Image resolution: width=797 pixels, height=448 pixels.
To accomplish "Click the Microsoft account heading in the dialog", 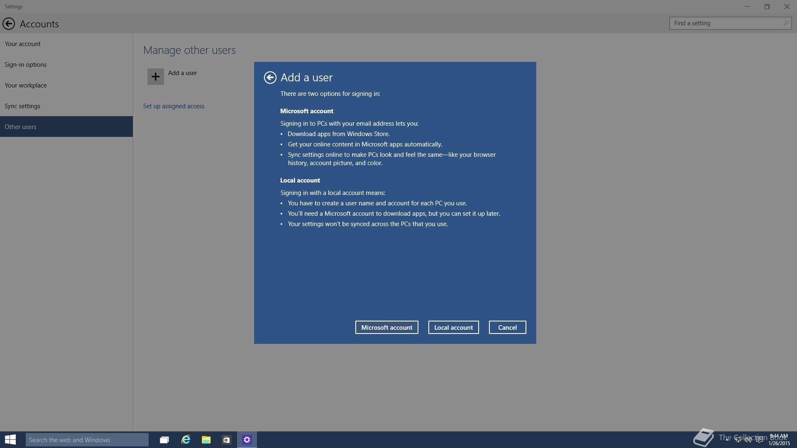I will 307,111.
